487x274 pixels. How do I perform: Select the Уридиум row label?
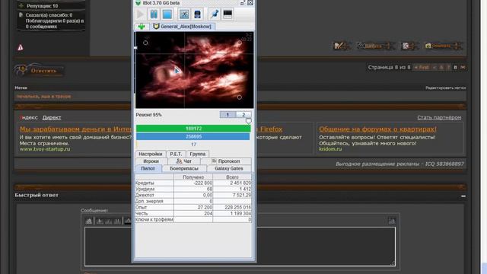[x=154, y=189]
